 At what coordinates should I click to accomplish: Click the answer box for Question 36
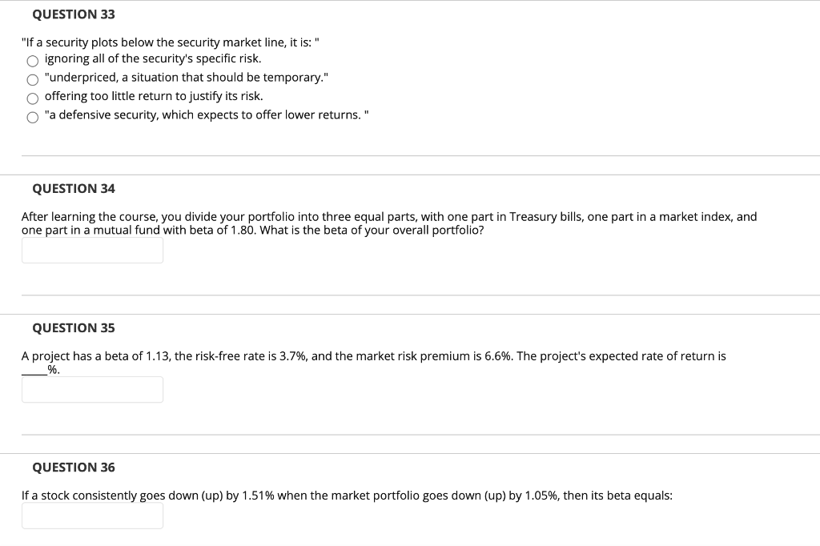[x=92, y=516]
